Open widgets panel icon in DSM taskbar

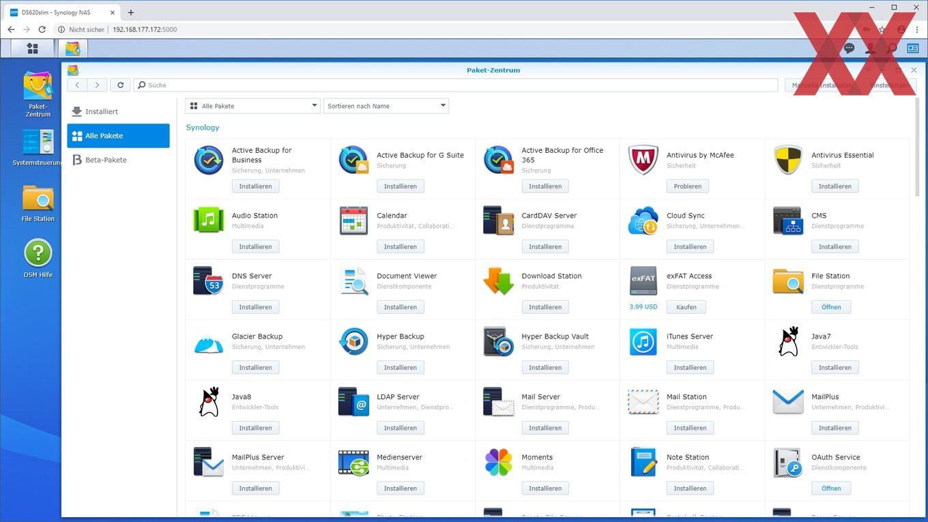(912, 48)
